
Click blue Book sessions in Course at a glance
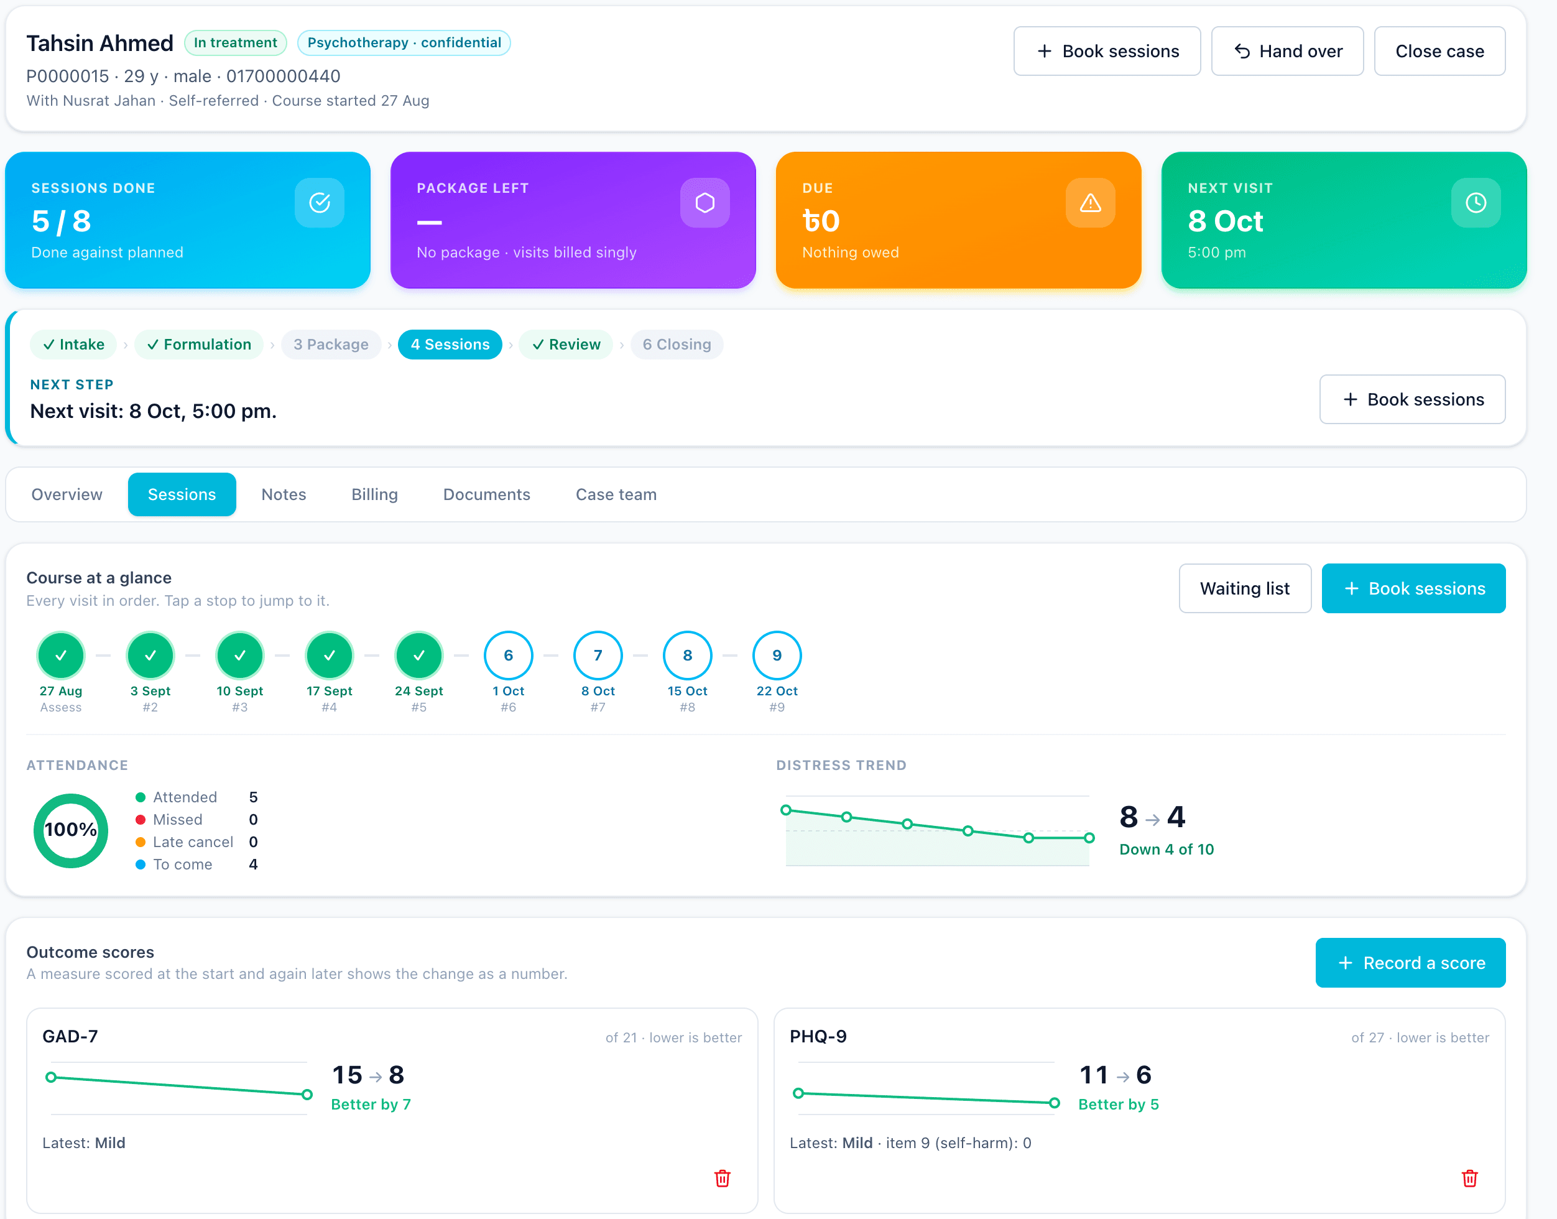coord(1413,588)
